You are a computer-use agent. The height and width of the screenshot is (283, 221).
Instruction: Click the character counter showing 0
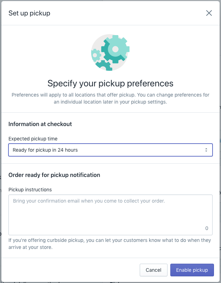click(207, 228)
